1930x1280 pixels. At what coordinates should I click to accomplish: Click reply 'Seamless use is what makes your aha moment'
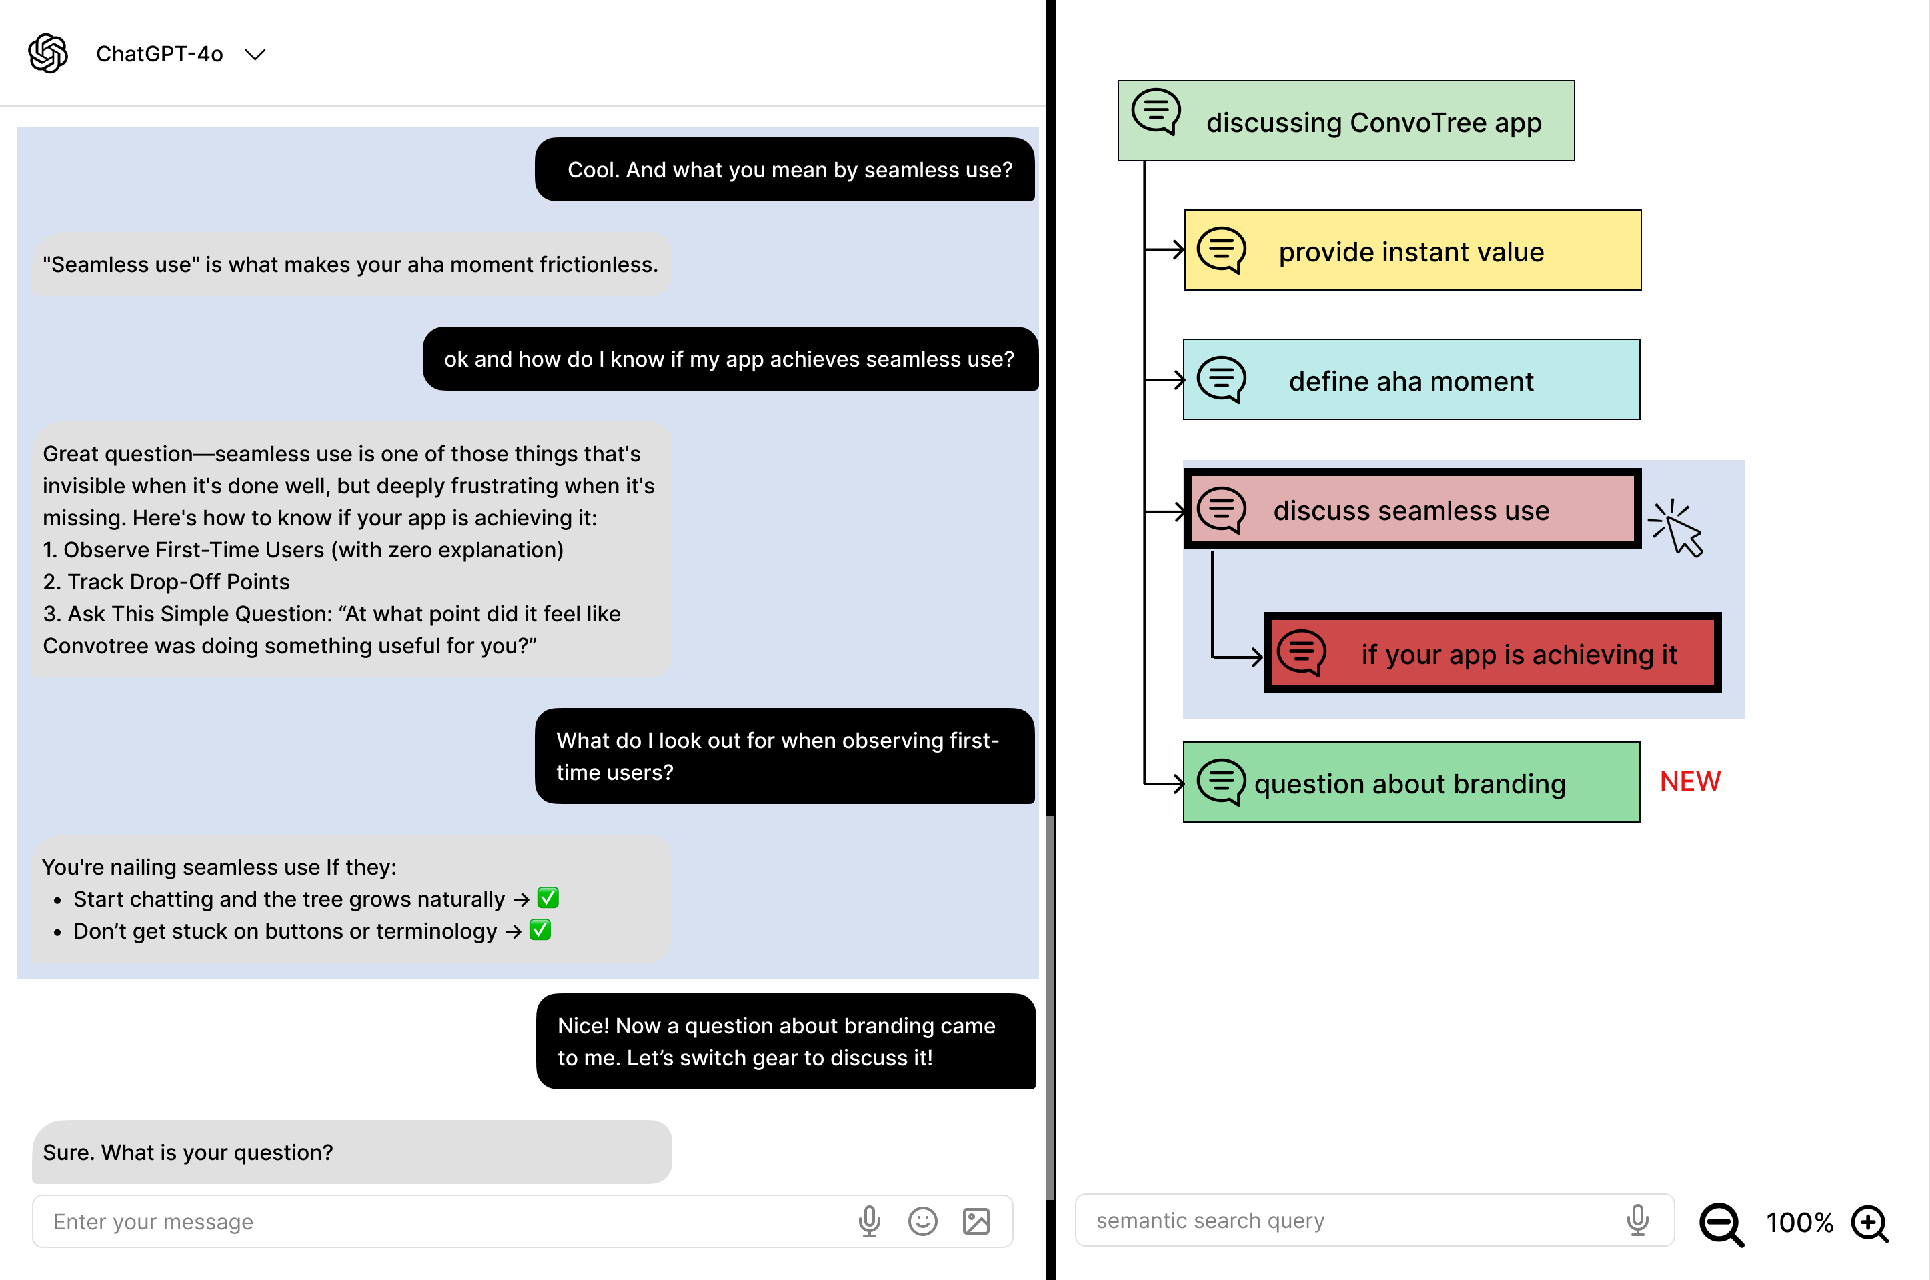click(352, 265)
